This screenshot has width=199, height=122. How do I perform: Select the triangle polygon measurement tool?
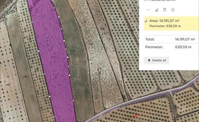click(157, 10)
